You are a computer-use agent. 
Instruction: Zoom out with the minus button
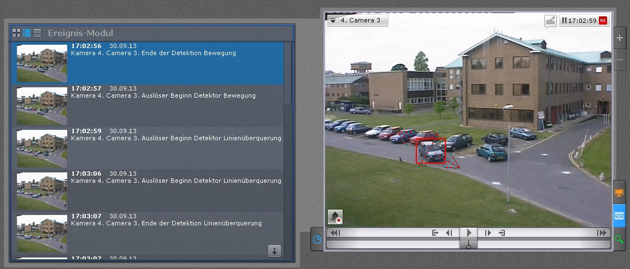coord(620,59)
